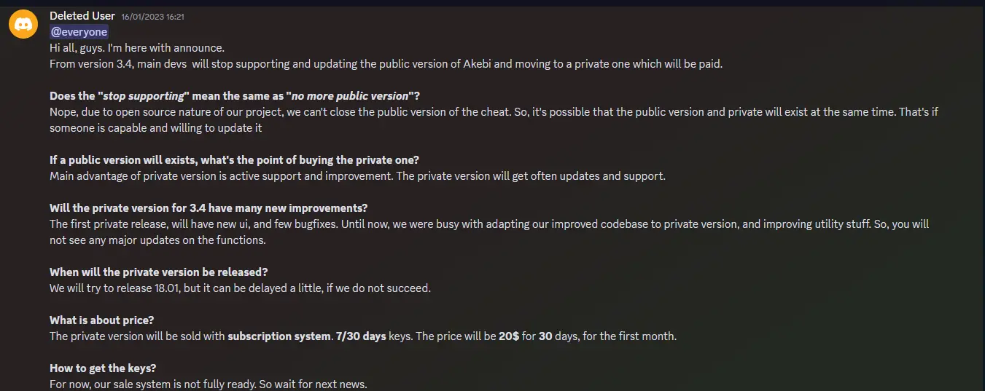Click the bold "20$" price text
The image size is (985, 391).
pyautogui.click(x=509, y=336)
